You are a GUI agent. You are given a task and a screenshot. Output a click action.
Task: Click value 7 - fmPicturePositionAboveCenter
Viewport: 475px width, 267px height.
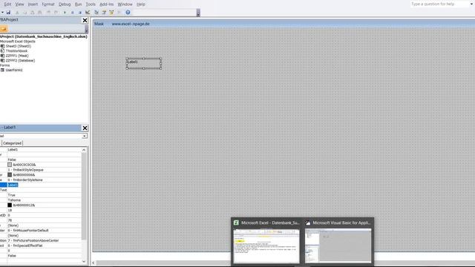pos(33,240)
